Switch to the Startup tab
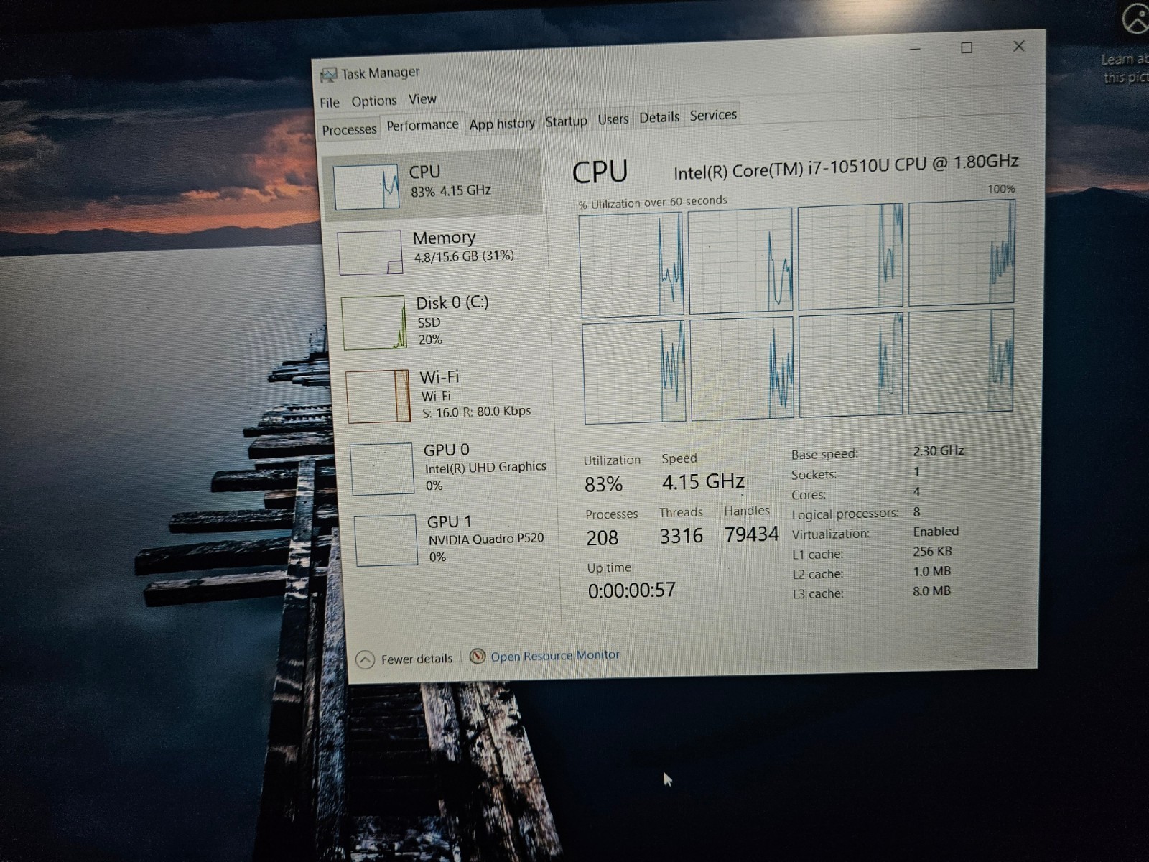This screenshot has height=862, width=1149. [x=566, y=121]
